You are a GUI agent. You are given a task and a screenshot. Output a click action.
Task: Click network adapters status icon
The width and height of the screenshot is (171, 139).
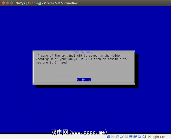[117, 136]
